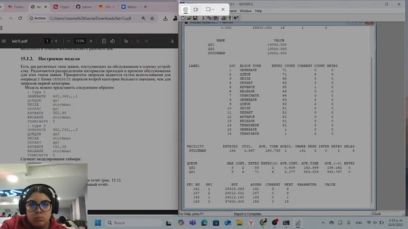The width and height of the screenshot is (408, 229).
Task: Switch to the red-icon browser tab next to lab15
Action: (61, 7)
